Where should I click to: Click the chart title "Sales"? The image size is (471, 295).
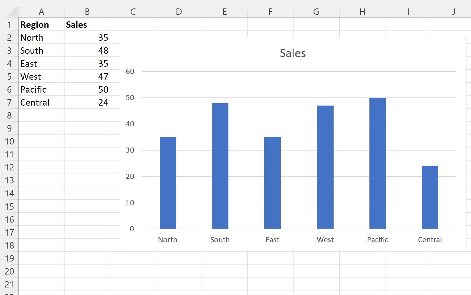point(292,53)
